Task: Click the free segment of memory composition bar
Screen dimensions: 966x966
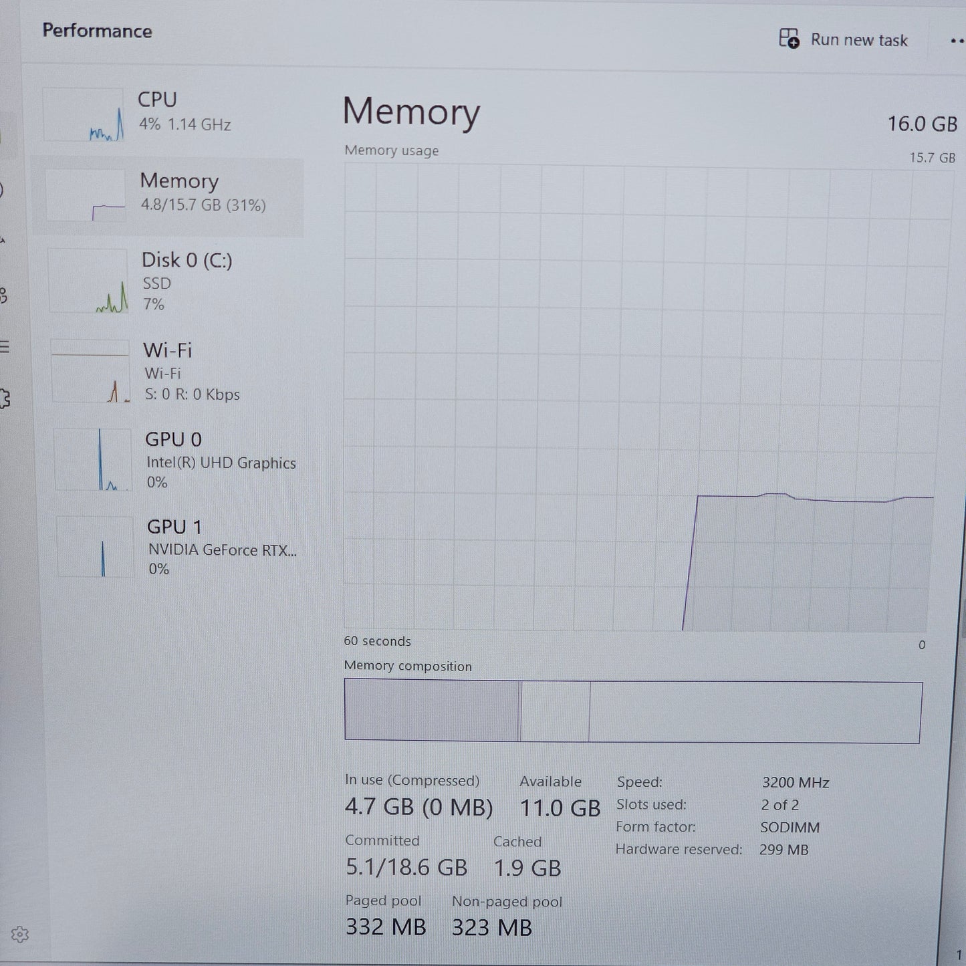Action: 755,712
